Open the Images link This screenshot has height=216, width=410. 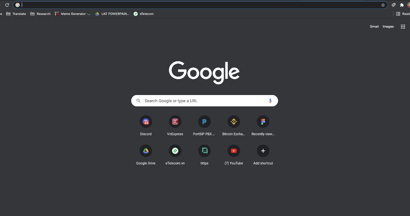(x=388, y=27)
